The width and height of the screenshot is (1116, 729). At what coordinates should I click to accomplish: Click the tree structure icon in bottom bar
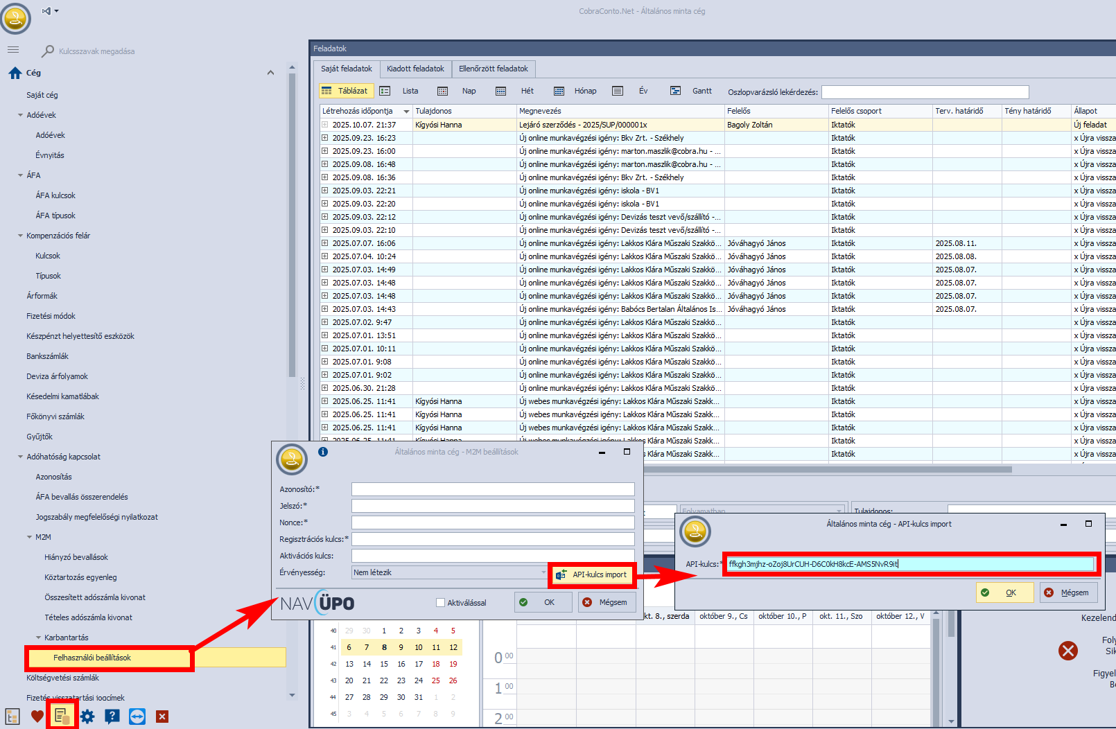(12, 717)
